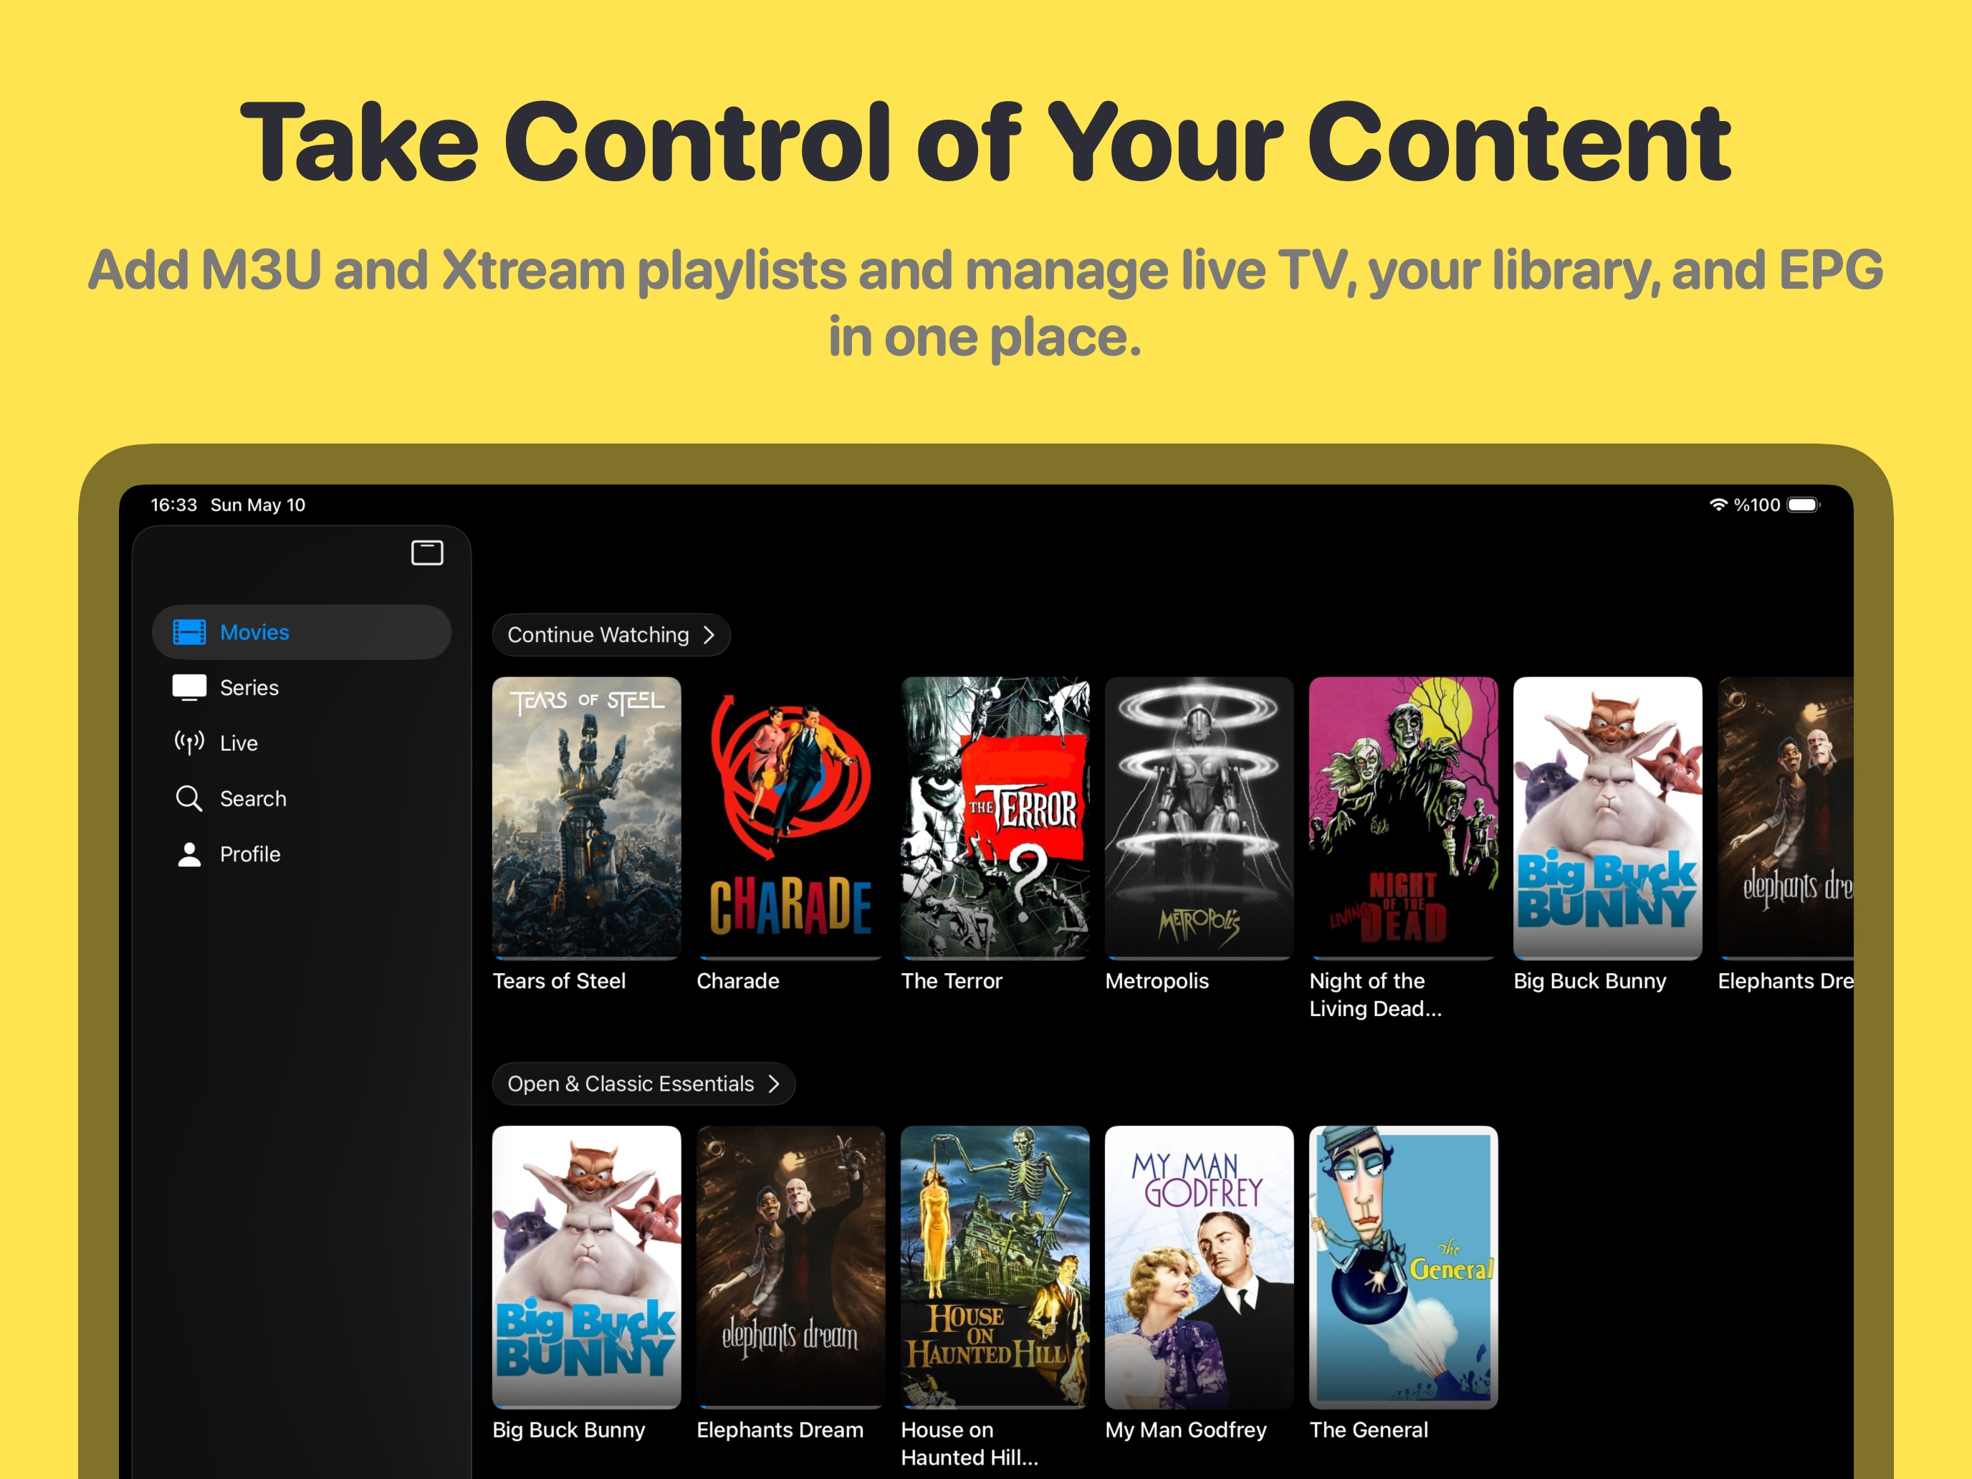1972x1479 pixels.
Task: Open The Terror movie poster
Action: coord(995,818)
